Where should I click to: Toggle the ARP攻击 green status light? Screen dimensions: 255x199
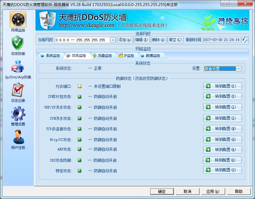click(80, 149)
